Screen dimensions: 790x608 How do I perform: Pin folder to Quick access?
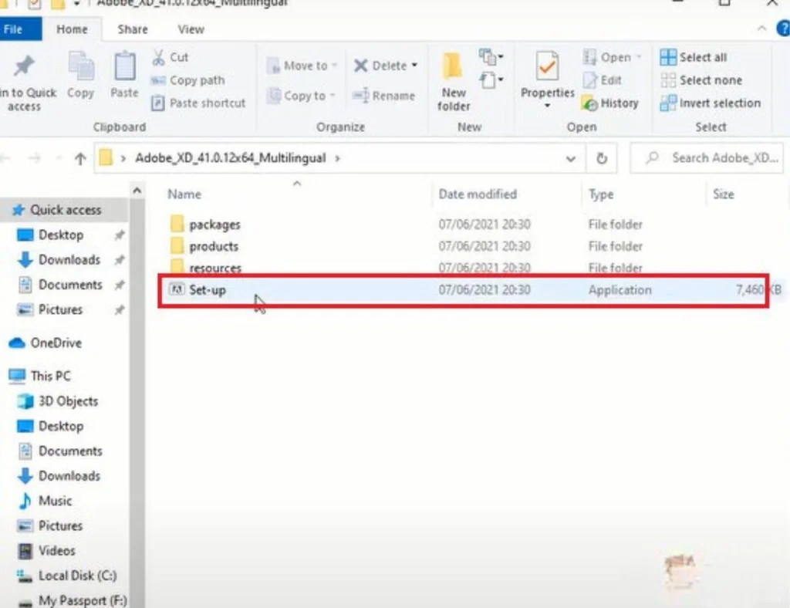click(x=26, y=83)
